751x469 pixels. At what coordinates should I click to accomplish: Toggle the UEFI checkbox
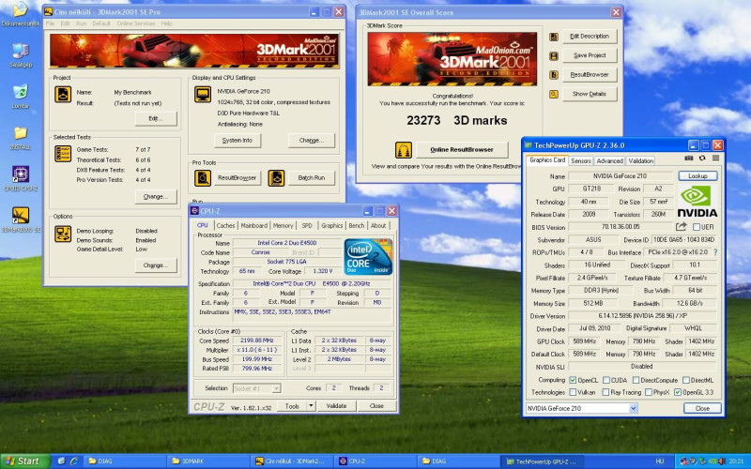click(x=697, y=227)
